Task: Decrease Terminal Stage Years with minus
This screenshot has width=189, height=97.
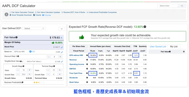Action: pyautogui.click(x=48, y=70)
